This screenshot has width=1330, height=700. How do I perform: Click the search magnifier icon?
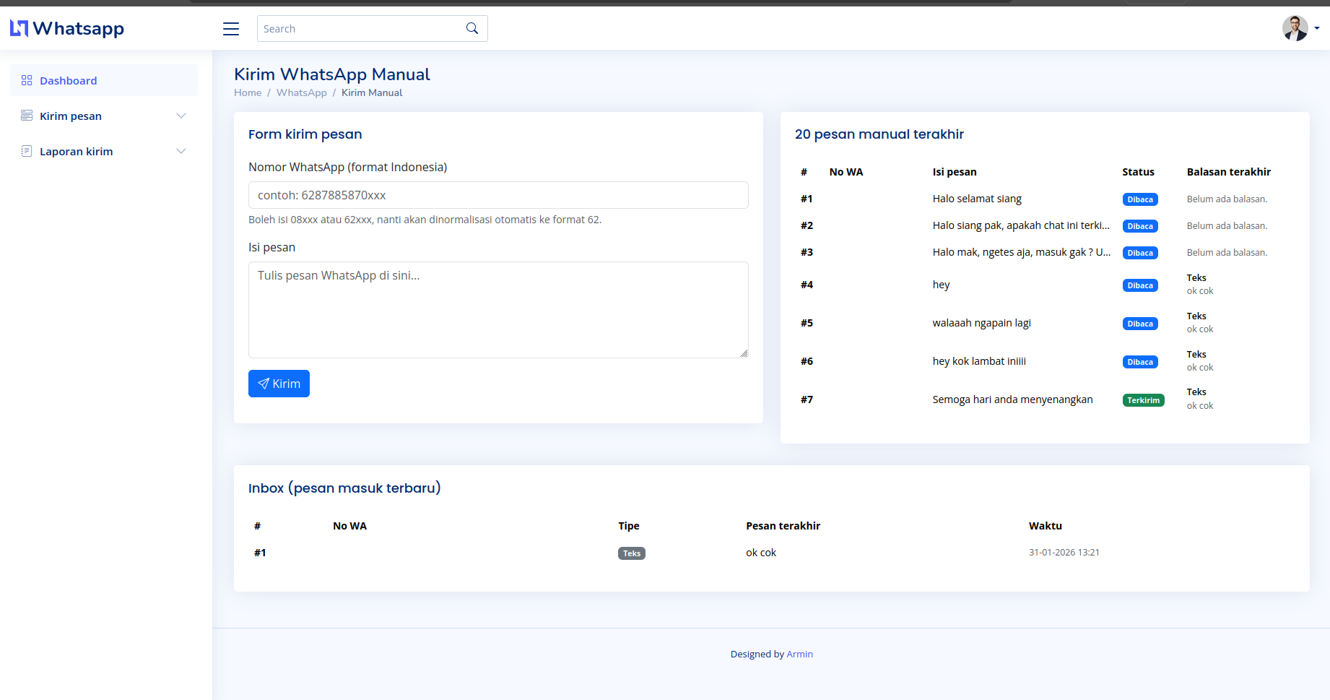[x=472, y=28]
